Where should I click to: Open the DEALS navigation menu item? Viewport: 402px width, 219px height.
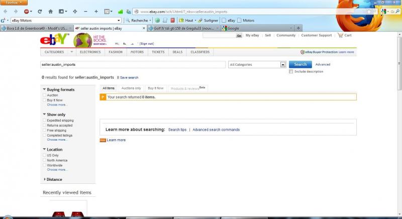pyautogui.click(x=177, y=52)
